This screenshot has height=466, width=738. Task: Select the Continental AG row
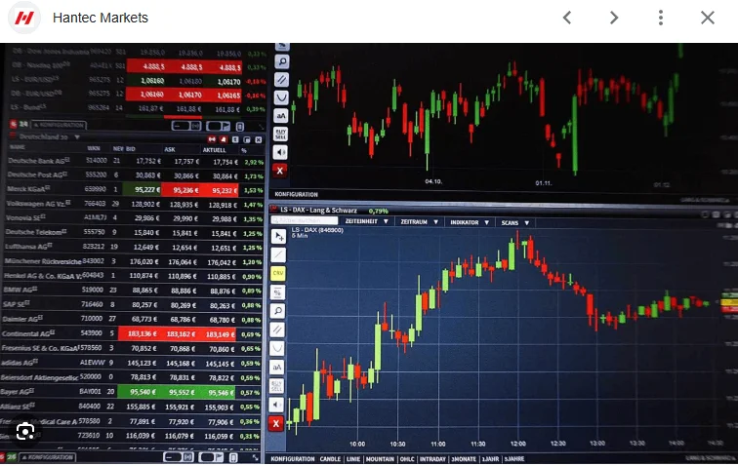click(x=132, y=333)
